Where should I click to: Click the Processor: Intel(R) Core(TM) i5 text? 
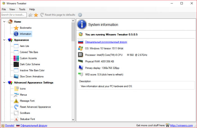pos(116,55)
